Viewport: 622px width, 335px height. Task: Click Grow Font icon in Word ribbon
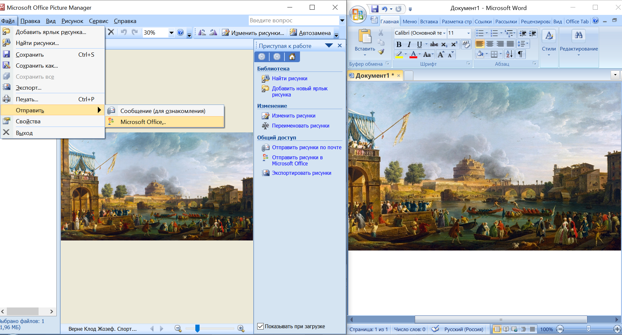pyautogui.click(x=441, y=54)
